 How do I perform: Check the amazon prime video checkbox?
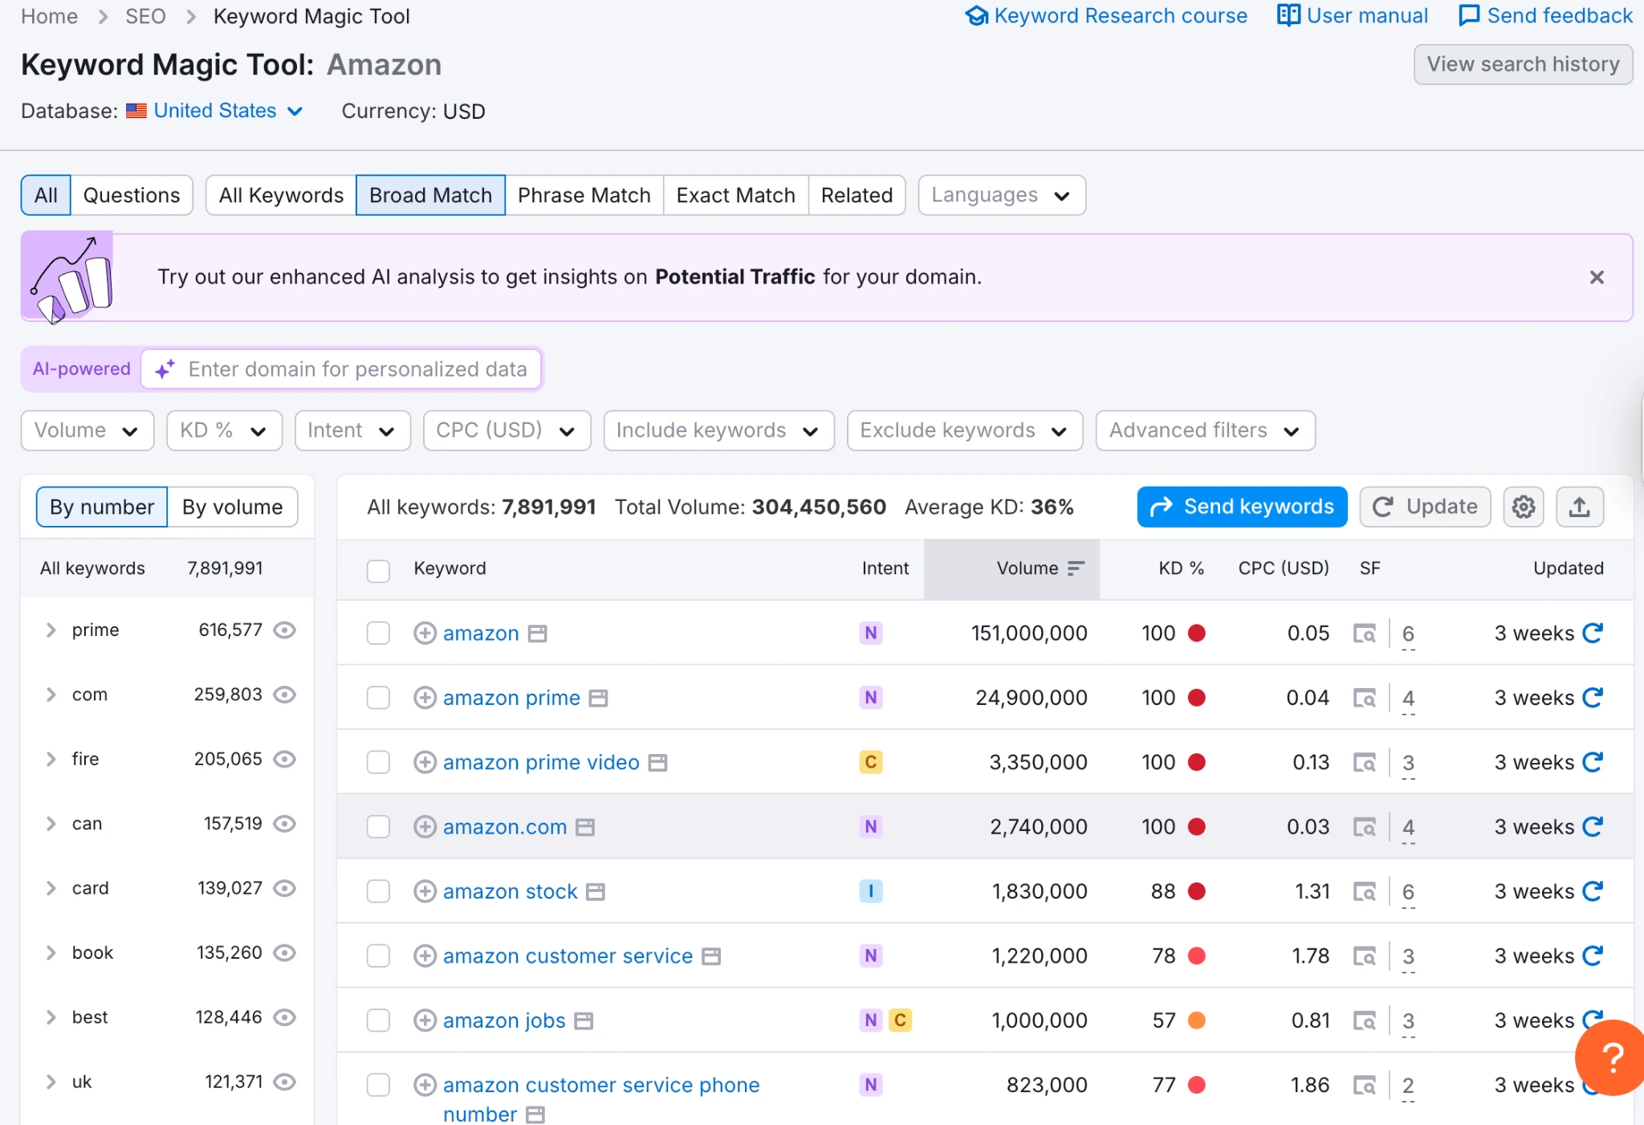coord(378,762)
